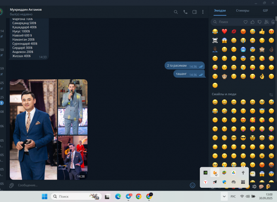
Task: Click the 'ташанг' message bubble
Action: [x=189, y=74]
